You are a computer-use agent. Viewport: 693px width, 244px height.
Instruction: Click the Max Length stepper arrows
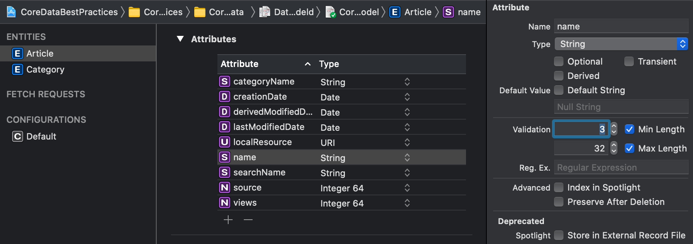coord(614,148)
